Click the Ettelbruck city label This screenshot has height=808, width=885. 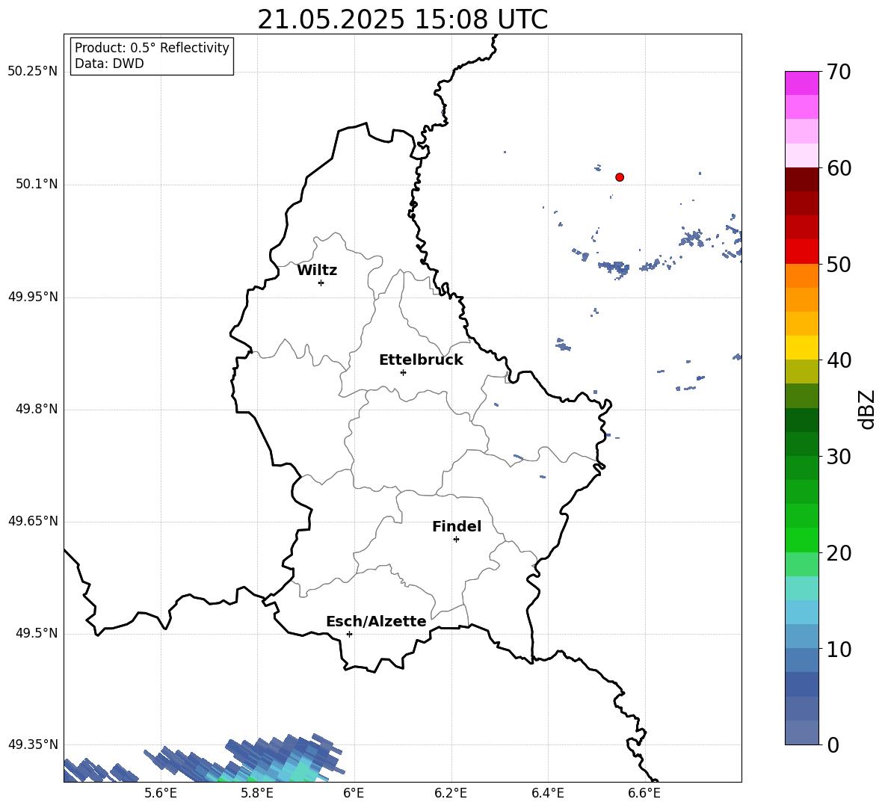pos(421,360)
